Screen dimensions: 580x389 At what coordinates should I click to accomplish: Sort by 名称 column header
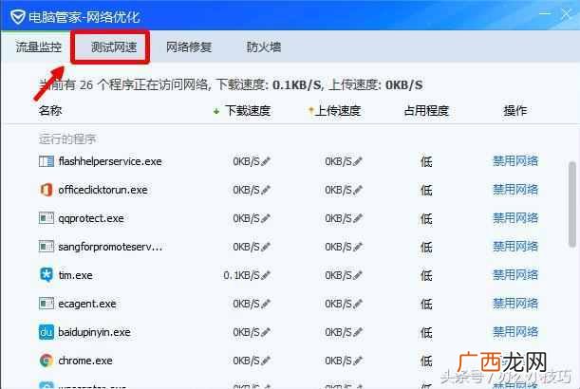pyautogui.click(x=50, y=110)
